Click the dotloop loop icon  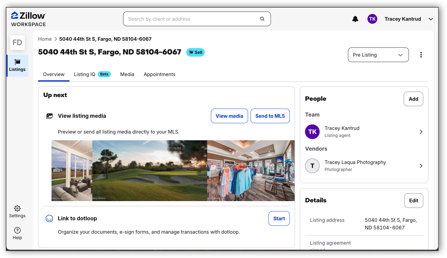click(49, 218)
